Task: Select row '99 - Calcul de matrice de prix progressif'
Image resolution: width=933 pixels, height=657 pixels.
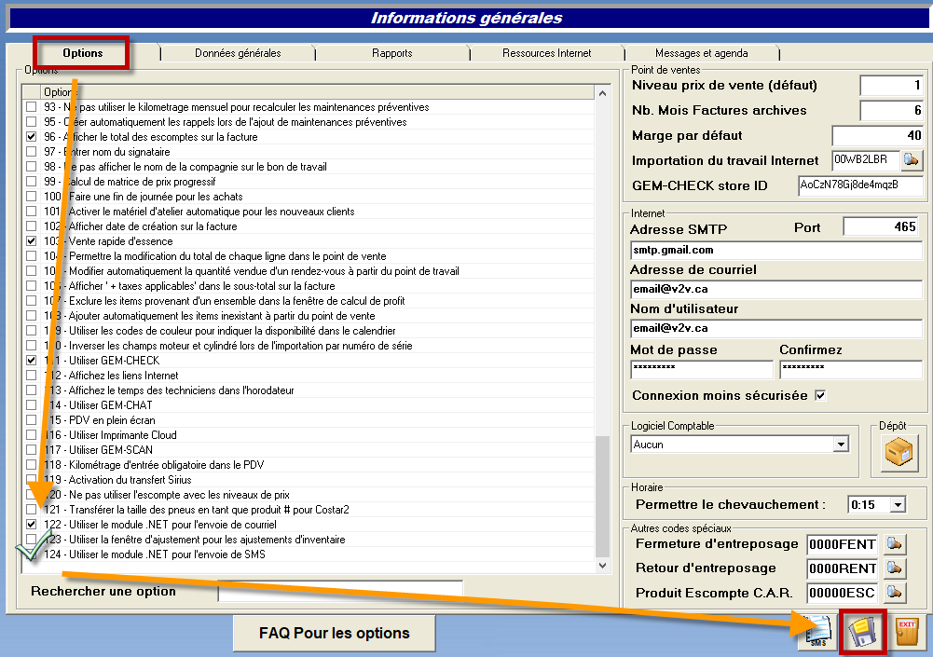Action: (309, 182)
